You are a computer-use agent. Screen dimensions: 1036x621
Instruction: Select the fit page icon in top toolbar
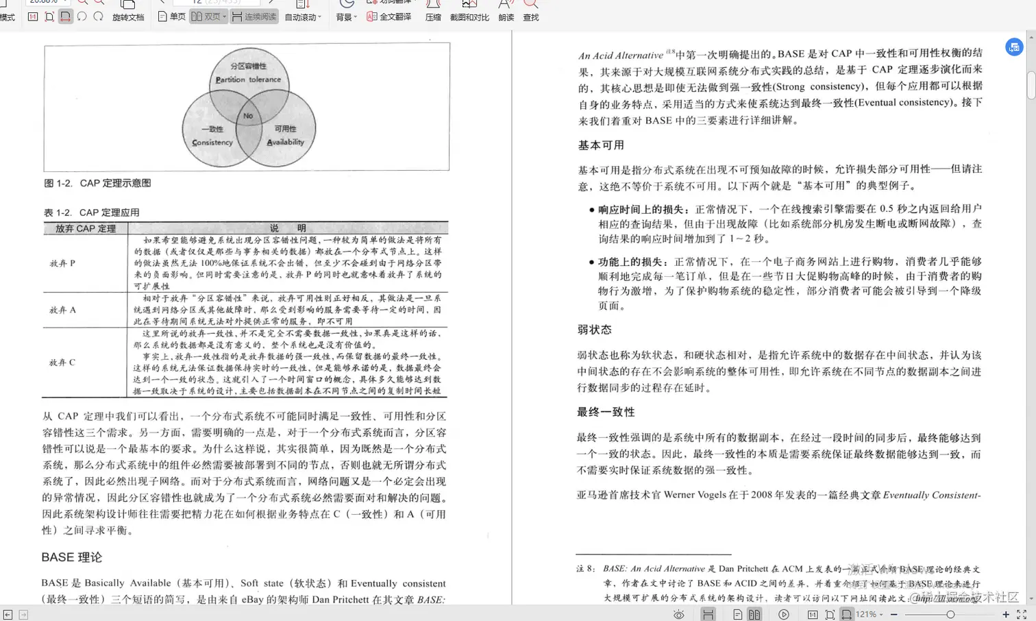[49, 16]
